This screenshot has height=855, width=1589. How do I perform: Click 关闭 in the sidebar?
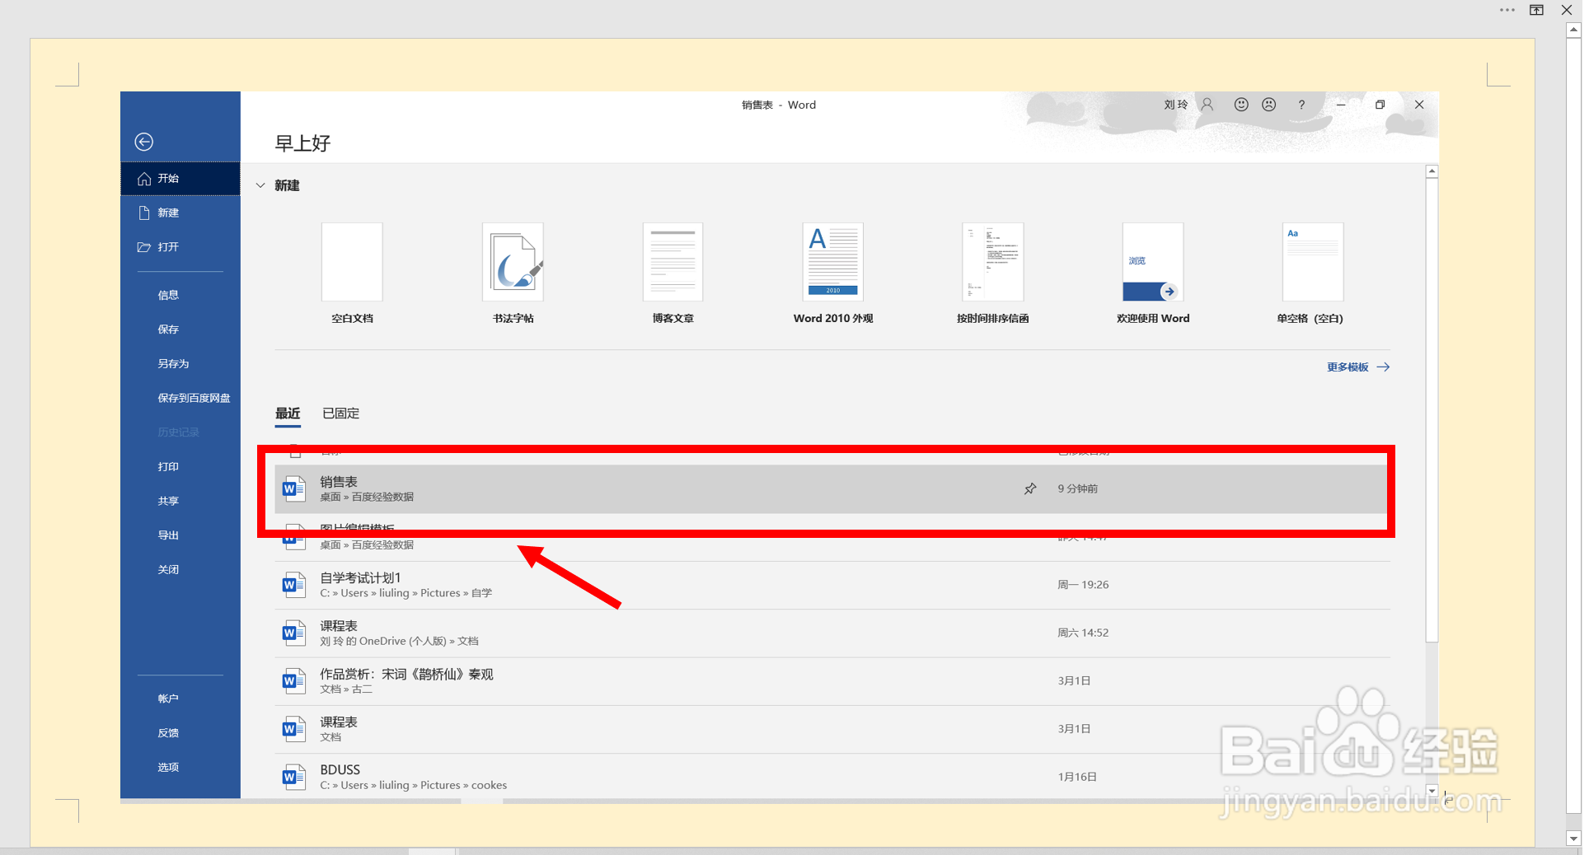(180, 569)
